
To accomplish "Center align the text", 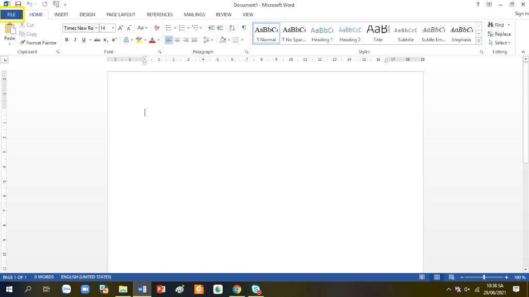I will 177,40.
